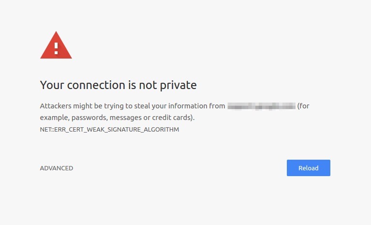Click the word 'Your' in the heading

tap(52, 85)
